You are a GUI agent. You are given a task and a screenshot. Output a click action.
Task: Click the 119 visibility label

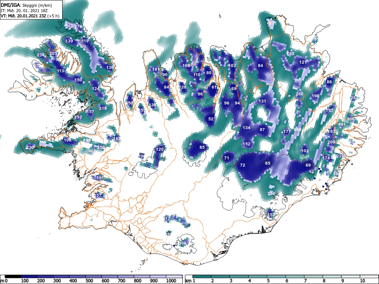(x=85, y=41)
